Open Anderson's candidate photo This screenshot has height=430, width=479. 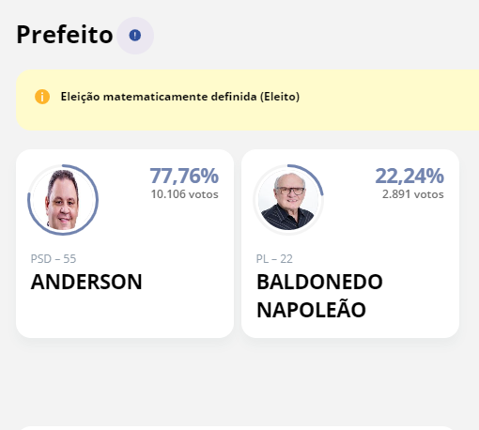click(x=63, y=200)
